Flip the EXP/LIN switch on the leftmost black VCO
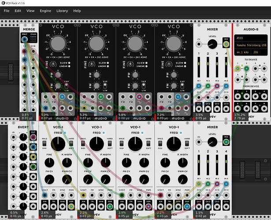This screenshot has height=220, width=271. [66, 86]
